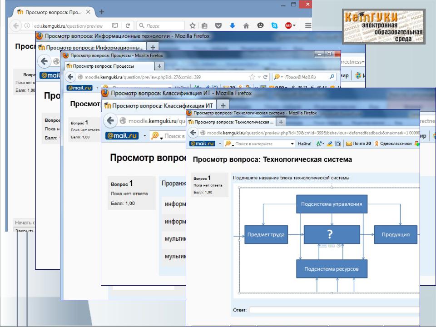The width and height of the screenshot is (436, 327).
Task: Open a new tab in the rearmost Firefox window
Action: (102, 12)
